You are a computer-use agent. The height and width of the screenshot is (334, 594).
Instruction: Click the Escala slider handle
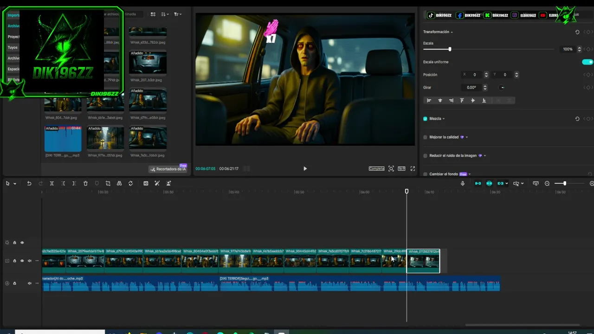click(x=450, y=49)
